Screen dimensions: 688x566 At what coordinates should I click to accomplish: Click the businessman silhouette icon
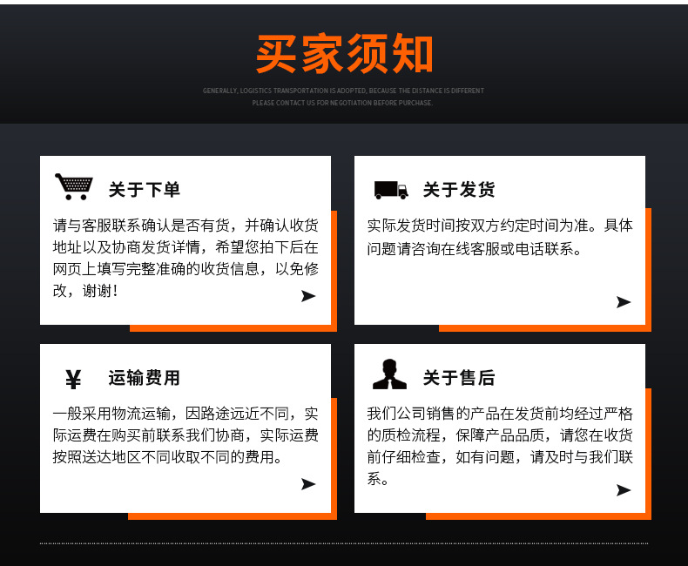389,374
